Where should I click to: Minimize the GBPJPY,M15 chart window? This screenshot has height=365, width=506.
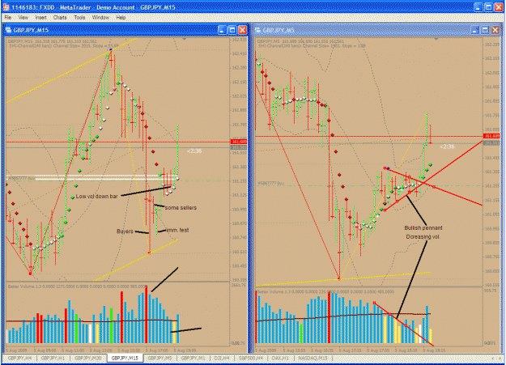(222, 30)
